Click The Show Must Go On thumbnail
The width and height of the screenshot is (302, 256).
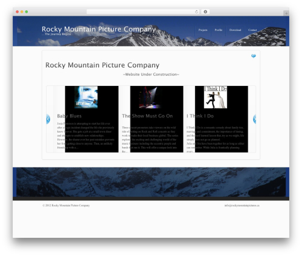tap(150, 97)
